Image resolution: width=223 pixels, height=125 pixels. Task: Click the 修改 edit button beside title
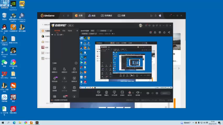[93, 31]
